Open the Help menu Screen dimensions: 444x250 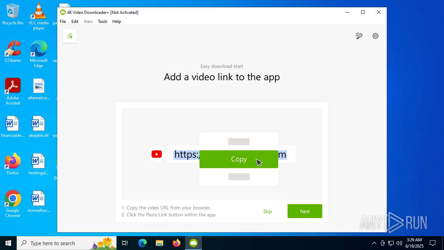tap(117, 22)
